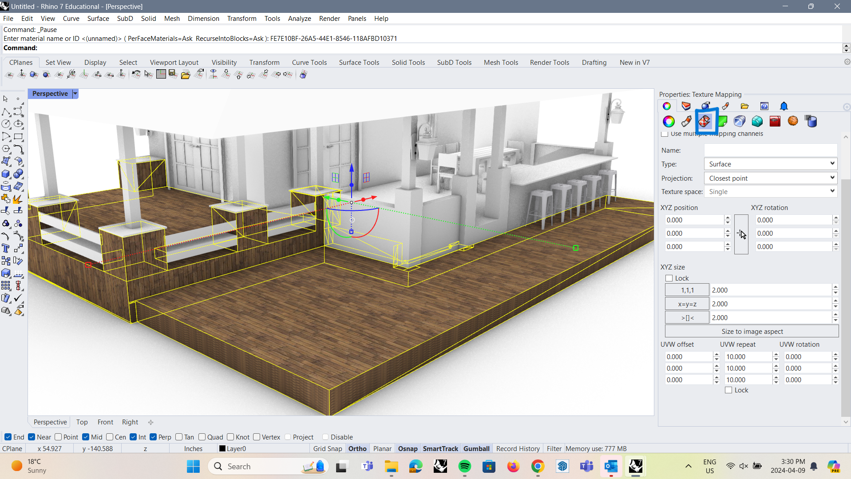Open the Projection dropdown set to Closest point
The image size is (851, 479).
click(x=770, y=178)
